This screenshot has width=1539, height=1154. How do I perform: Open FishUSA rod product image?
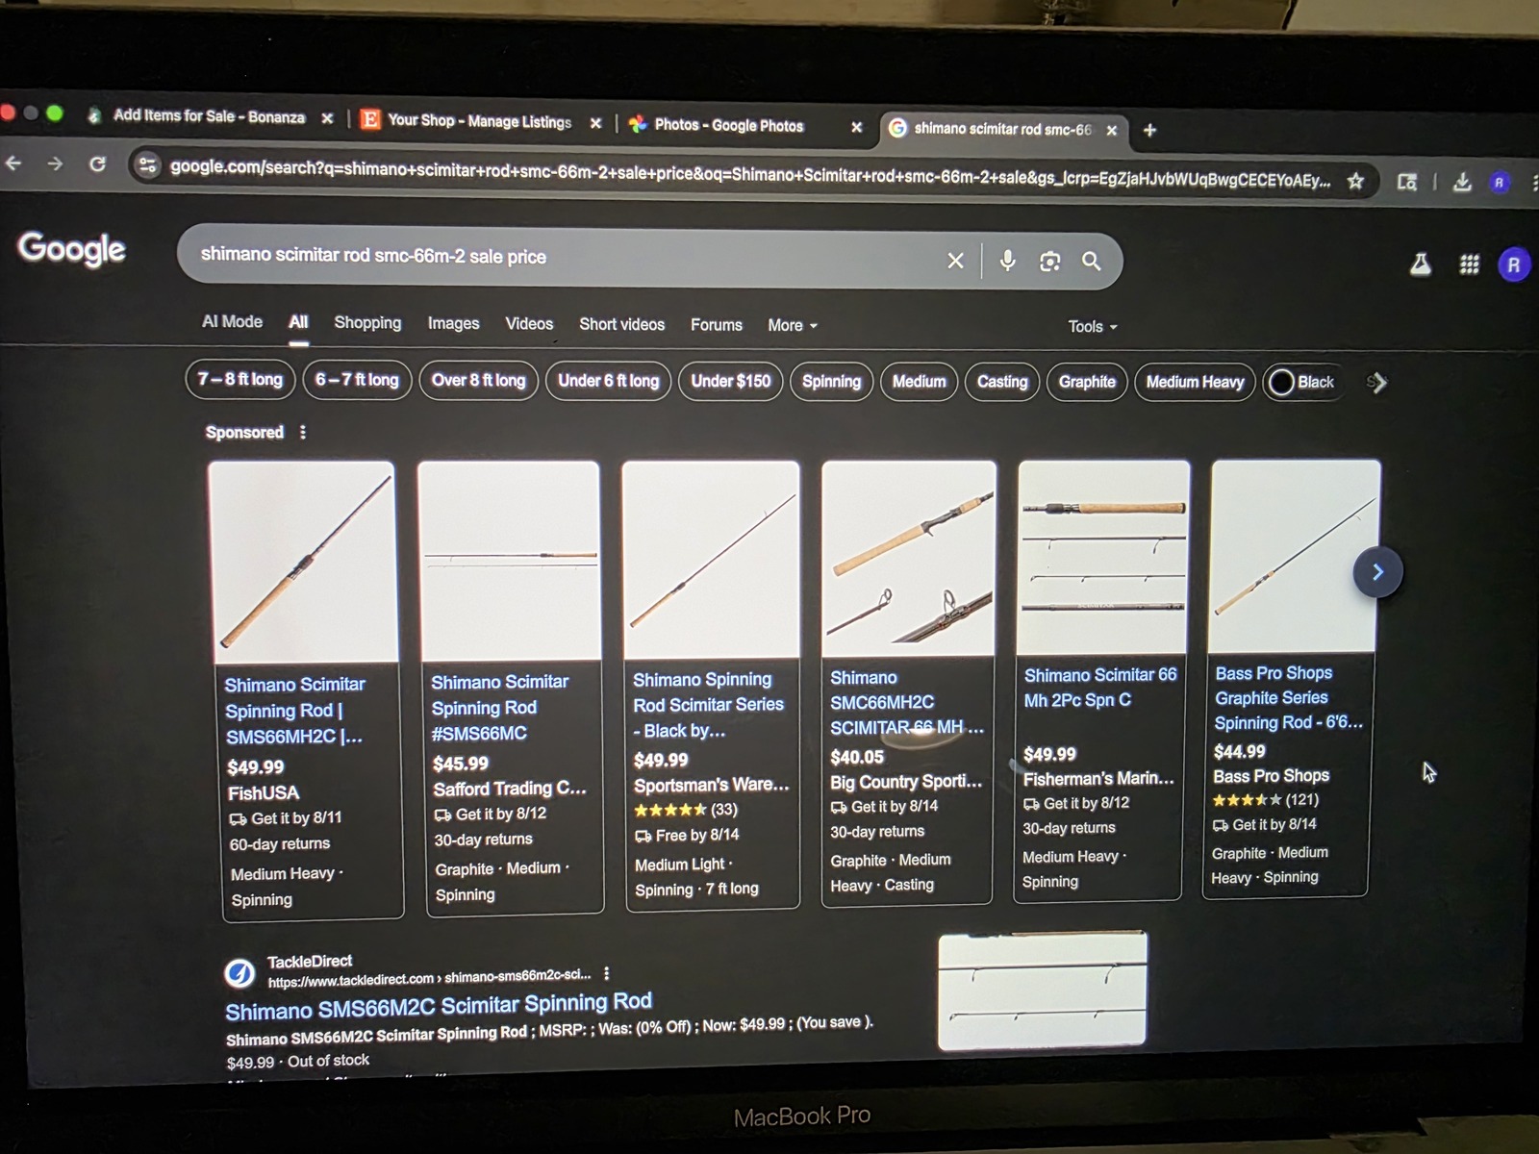pyautogui.click(x=302, y=563)
